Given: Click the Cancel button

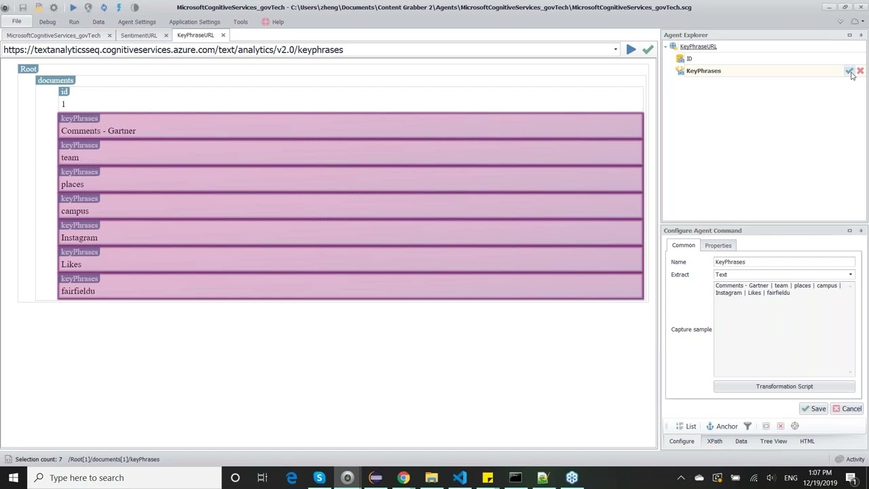Looking at the screenshot, I should coord(847,409).
